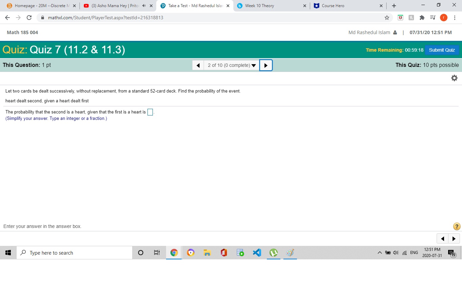Viewport: 462px width, 308px height.
Task: Open Wi-Fi network settings in tray
Action: pyautogui.click(x=405, y=253)
